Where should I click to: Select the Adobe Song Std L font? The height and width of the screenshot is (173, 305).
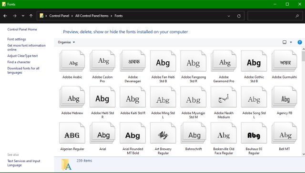coord(254,97)
